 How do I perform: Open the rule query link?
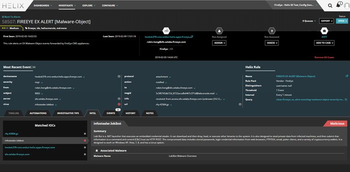point(310,99)
